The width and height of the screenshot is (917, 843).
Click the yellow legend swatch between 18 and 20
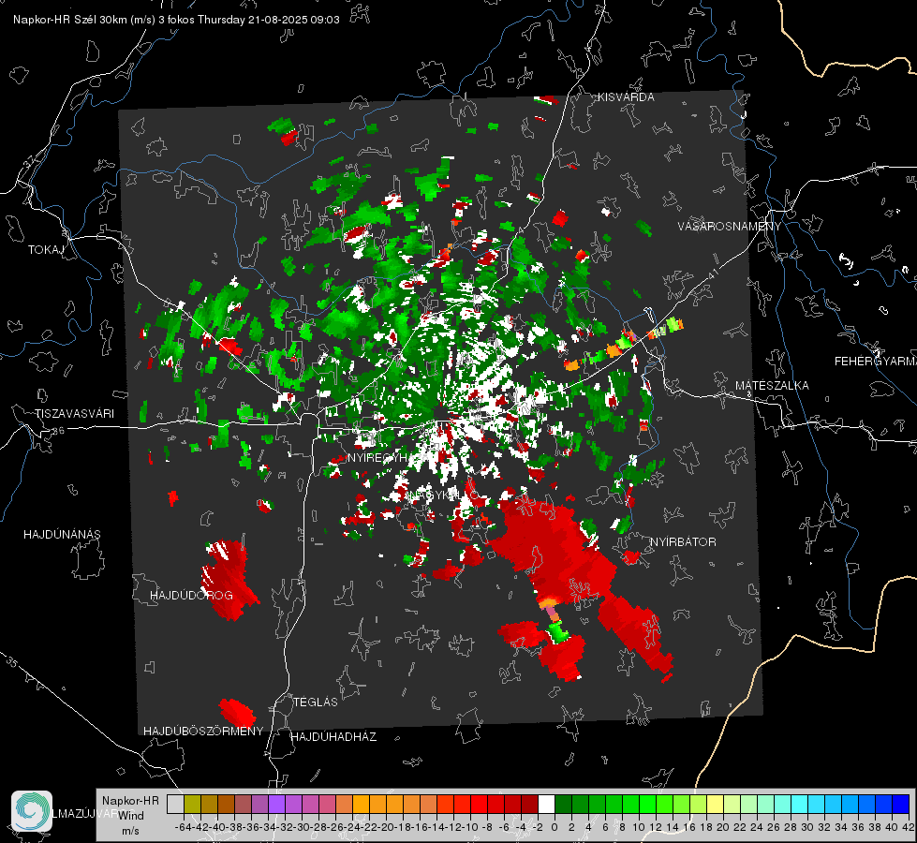pyautogui.click(x=715, y=804)
